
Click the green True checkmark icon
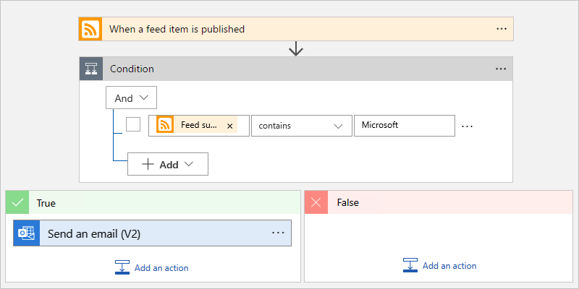[18, 203]
